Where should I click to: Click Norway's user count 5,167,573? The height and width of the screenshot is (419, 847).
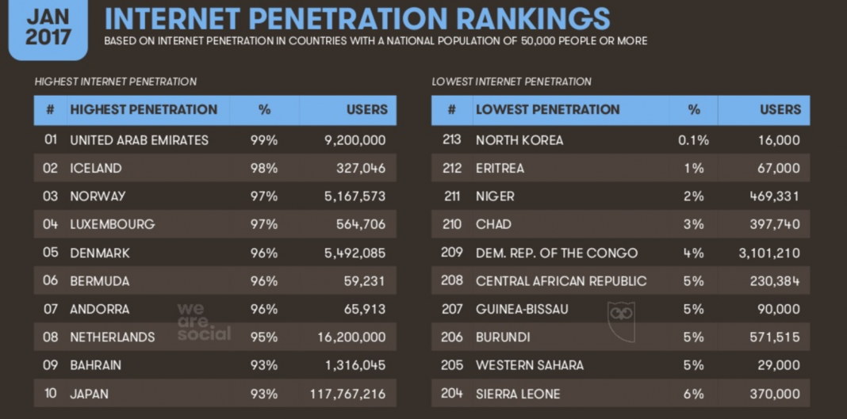(x=355, y=196)
